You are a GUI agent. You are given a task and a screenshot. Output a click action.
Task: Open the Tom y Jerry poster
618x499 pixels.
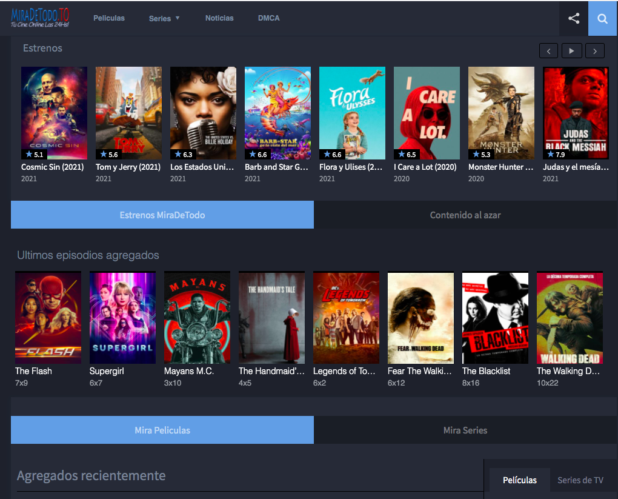pyautogui.click(x=128, y=113)
